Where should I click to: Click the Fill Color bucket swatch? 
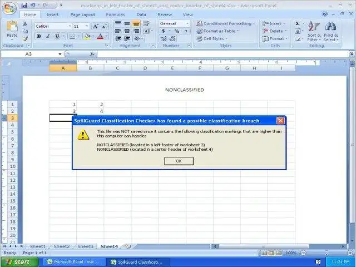point(87,36)
